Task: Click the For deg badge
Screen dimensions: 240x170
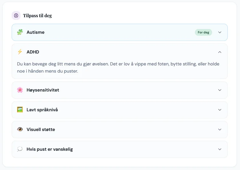Action: click(203, 32)
